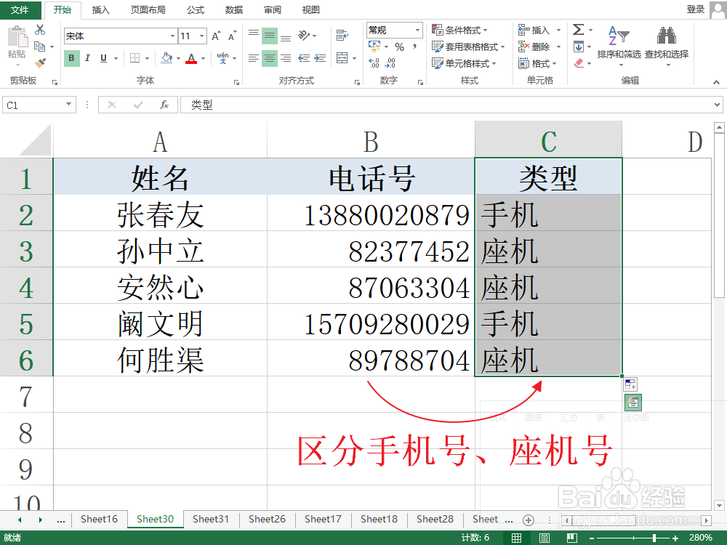Toggle underline formatting
Screen dimensions: 727x545
coord(102,57)
